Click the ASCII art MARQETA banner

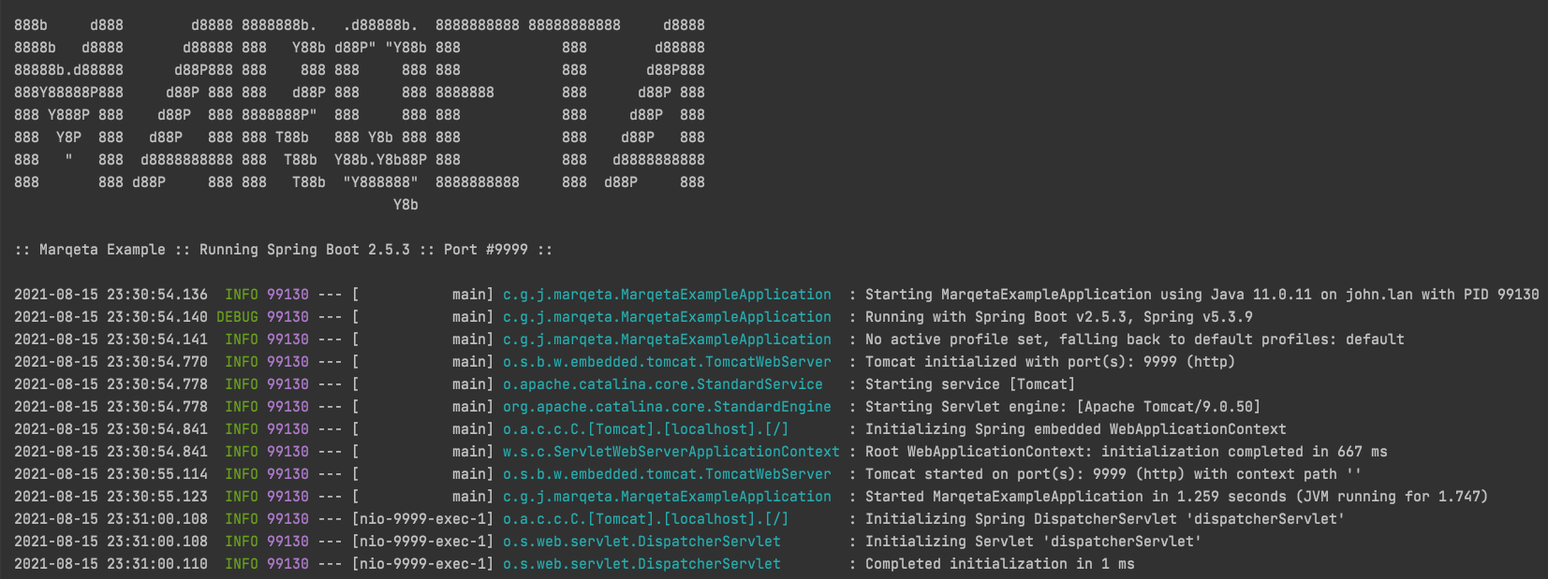point(360,104)
